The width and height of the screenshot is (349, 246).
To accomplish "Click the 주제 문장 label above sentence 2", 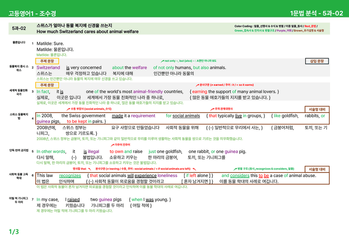I will click(47, 61).
